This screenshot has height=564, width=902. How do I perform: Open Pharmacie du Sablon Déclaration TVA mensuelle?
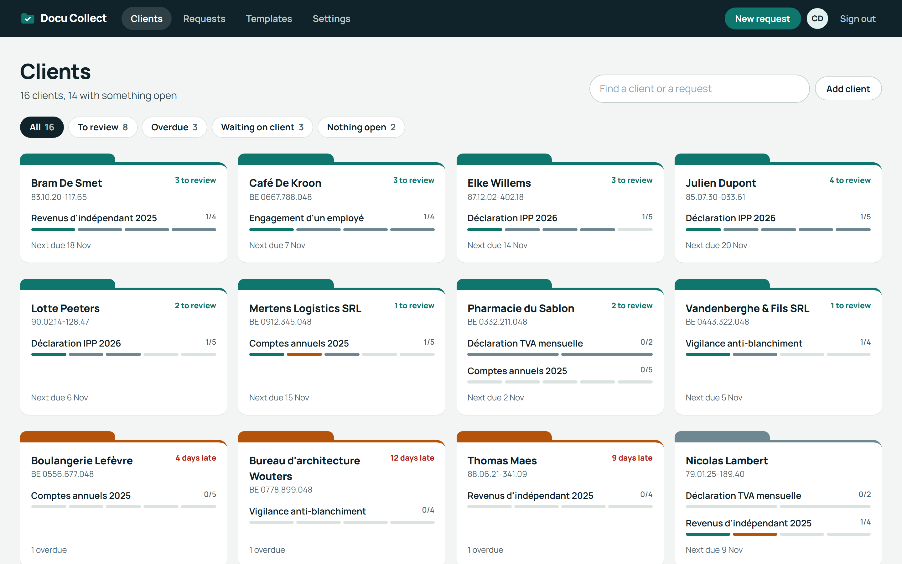(x=525, y=343)
